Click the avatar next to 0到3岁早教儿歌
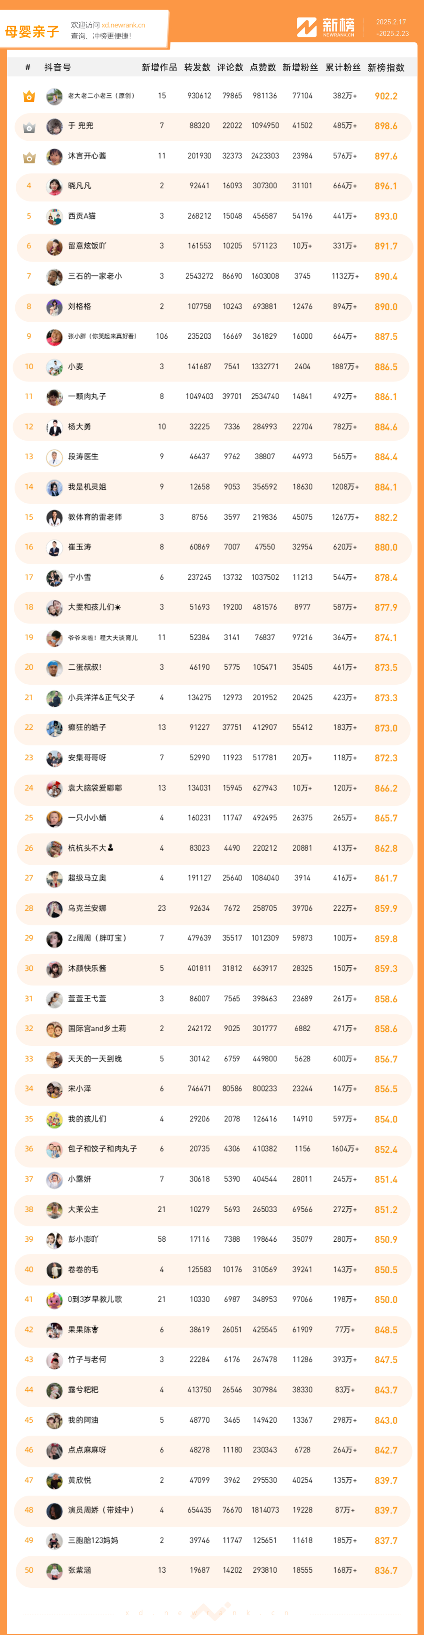The image size is (424, 1635). tap(54, 1300)
